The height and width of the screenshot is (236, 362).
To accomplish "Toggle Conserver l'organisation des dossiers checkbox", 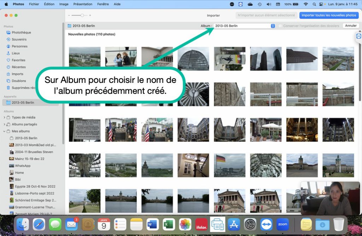I will point(280,26).
